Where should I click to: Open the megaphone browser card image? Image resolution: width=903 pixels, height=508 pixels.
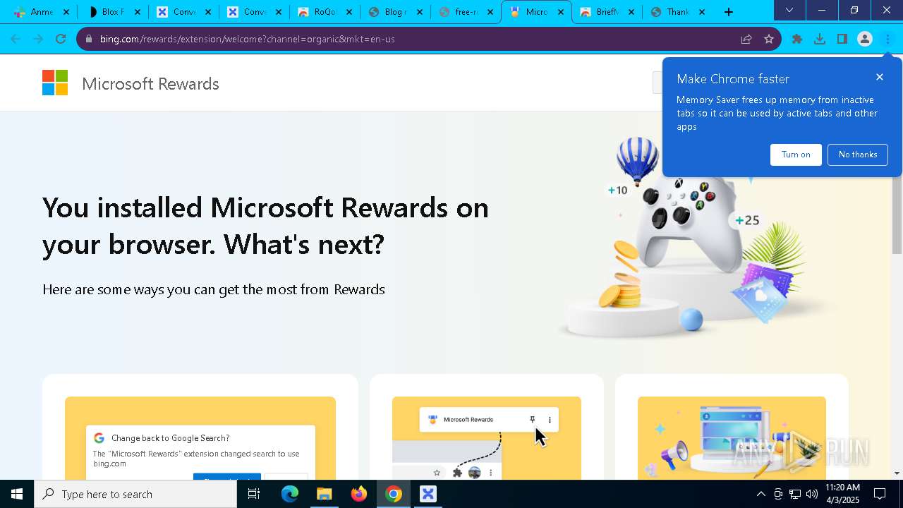pos(732,438)
